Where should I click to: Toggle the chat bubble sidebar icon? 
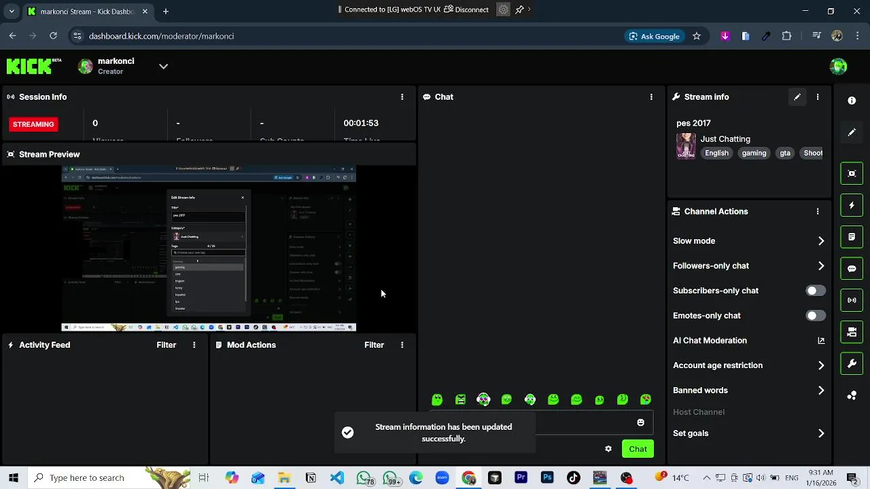tap(852, 268)
